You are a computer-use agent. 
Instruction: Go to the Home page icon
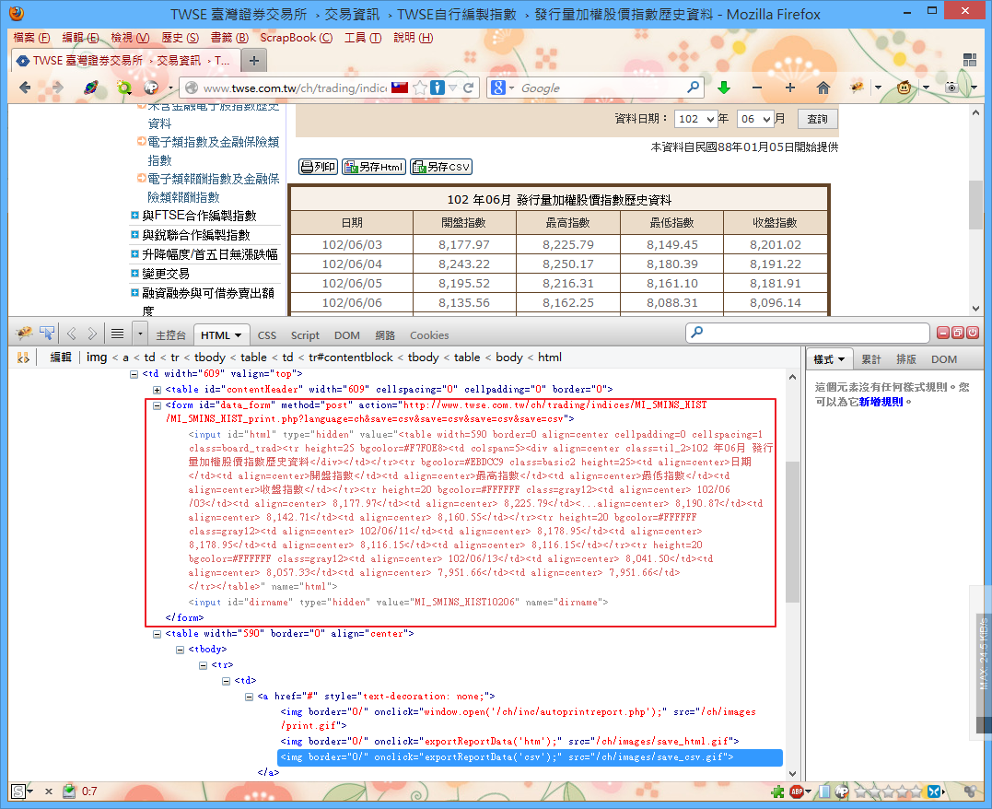(x=823, y=88)
